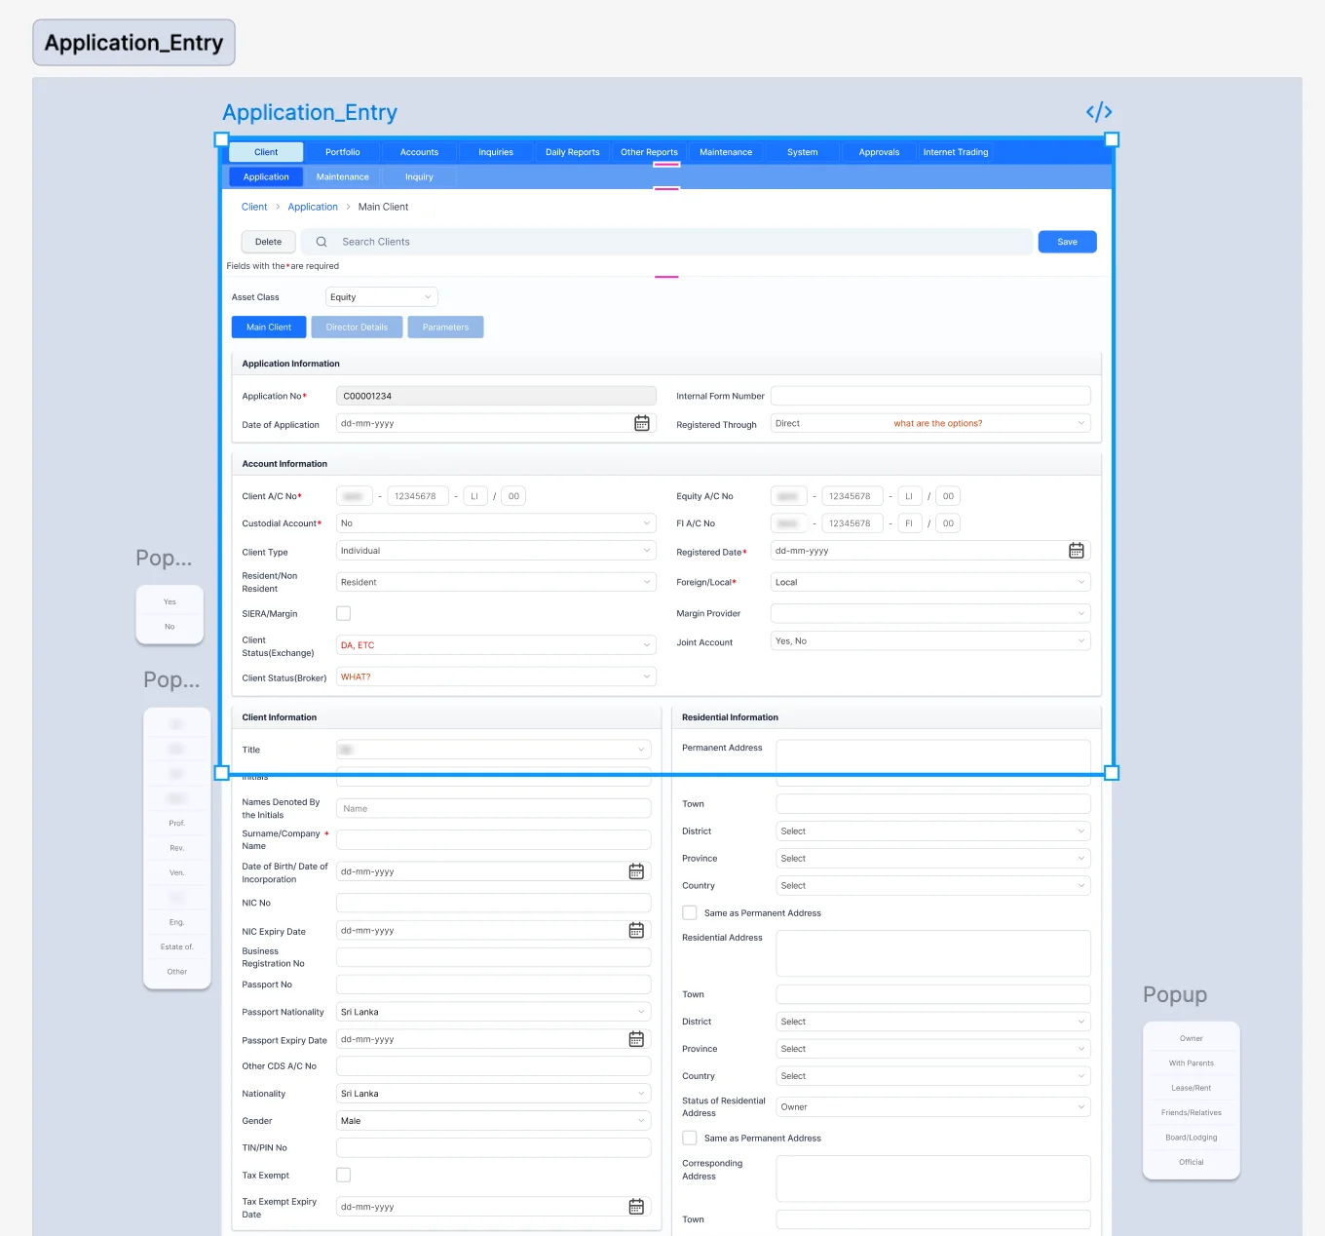Open the Client Type Individual dropdown
The image size is (1325, 1236).
[496, 551]
